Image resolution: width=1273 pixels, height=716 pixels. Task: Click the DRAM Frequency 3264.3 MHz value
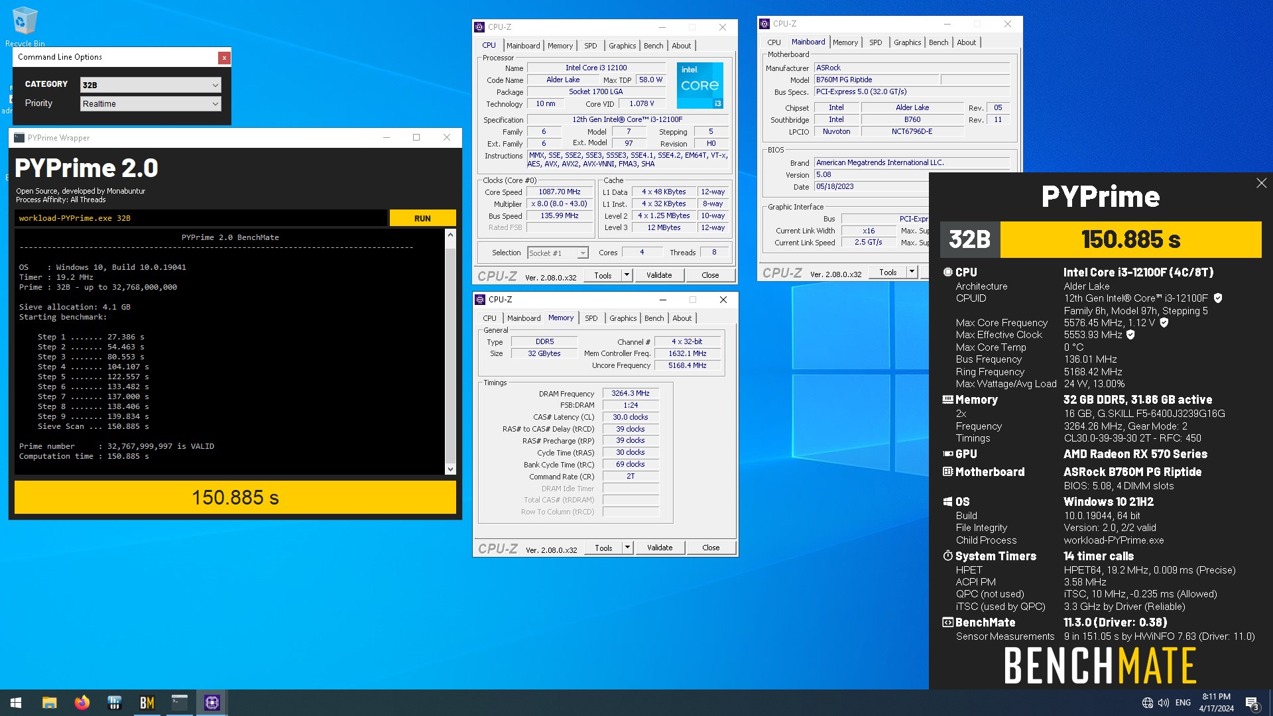631,393
